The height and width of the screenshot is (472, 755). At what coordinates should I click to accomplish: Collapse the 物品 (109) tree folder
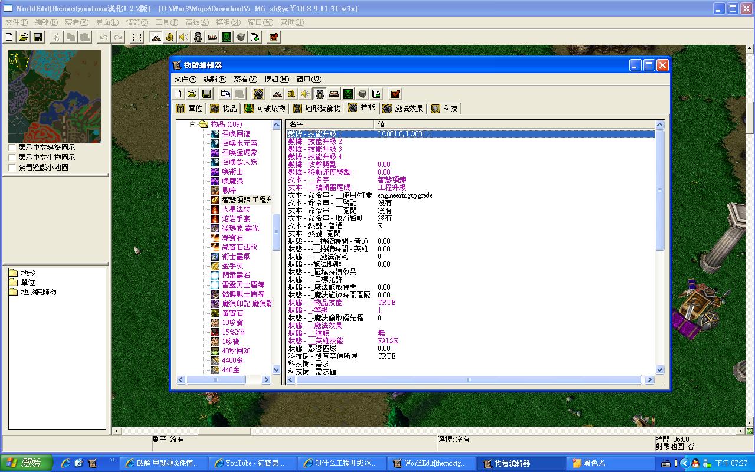pos(192,124)
